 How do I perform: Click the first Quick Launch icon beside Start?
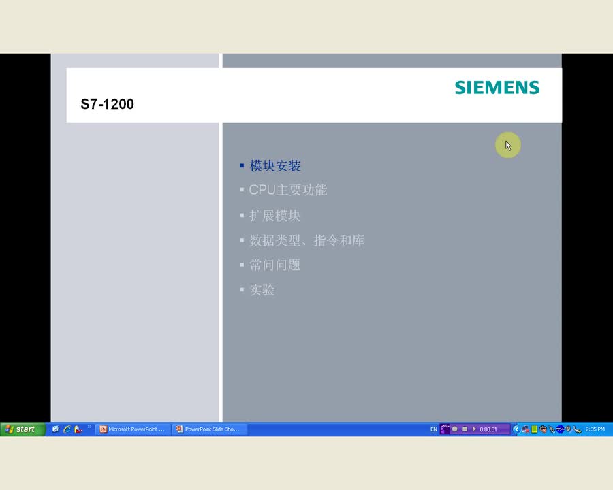(x=56, y=429)
